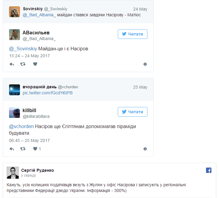Reply to killbill's pyramids tweet
This screenshot has height=198, width=219.
coord(12,149)
